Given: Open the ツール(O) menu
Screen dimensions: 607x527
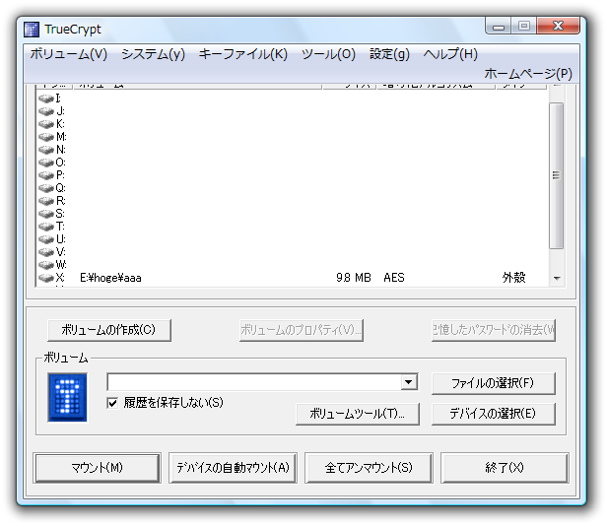Looking at the screenshot, I should [328, 54].
